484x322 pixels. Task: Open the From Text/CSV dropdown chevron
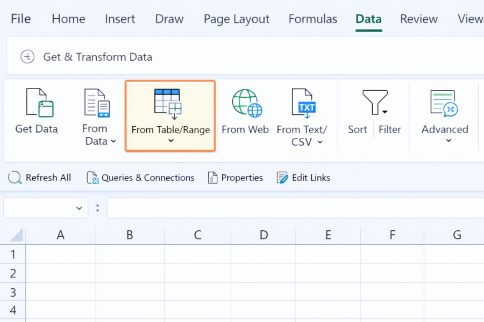tap(319, 142)
